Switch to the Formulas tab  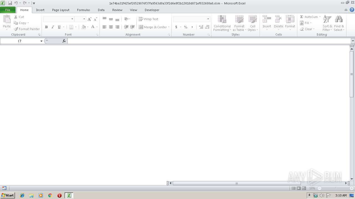tap(83, 10)
